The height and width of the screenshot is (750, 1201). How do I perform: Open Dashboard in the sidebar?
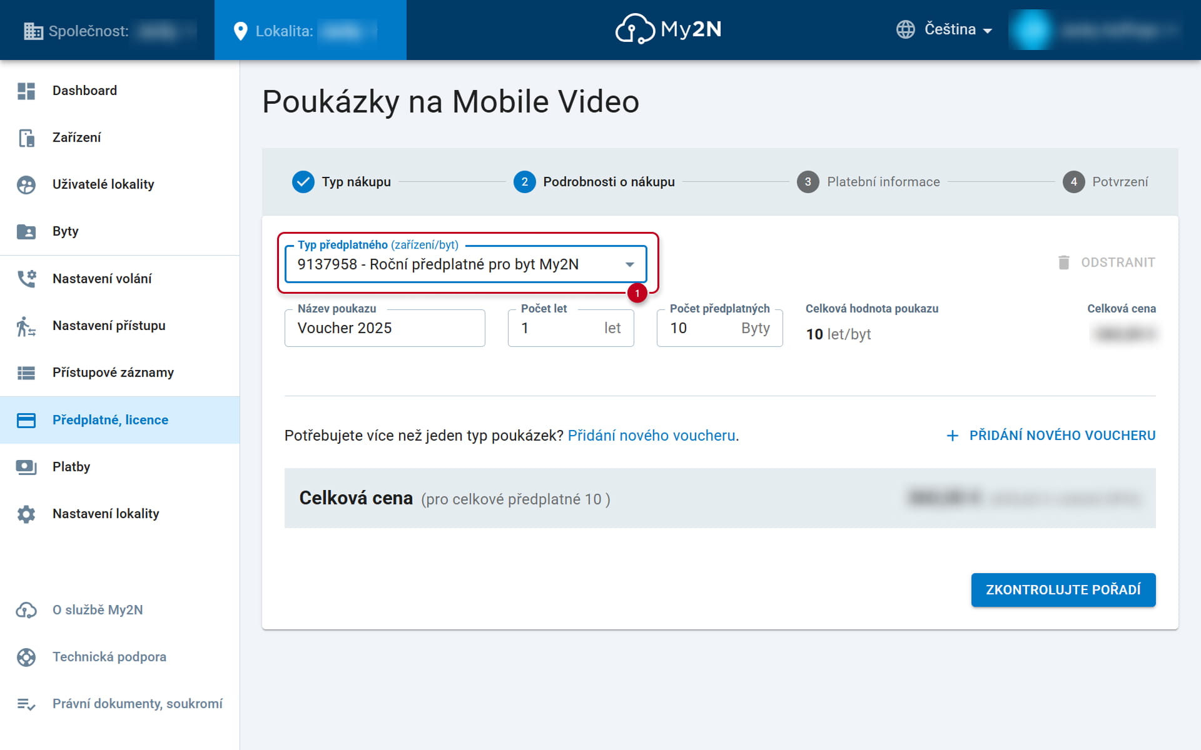[119, 91]
